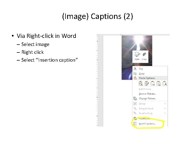The width and height of the screenshot is (195, 146).
Task: Select Cut from the context menu
Action: point(150,69)
